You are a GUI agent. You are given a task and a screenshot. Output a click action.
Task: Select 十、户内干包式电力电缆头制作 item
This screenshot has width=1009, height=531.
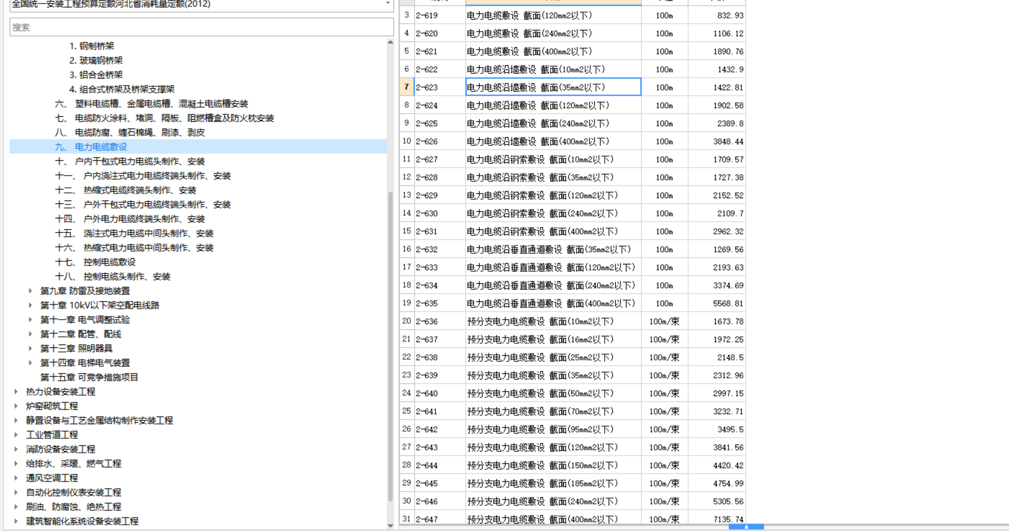coord(130,161)
